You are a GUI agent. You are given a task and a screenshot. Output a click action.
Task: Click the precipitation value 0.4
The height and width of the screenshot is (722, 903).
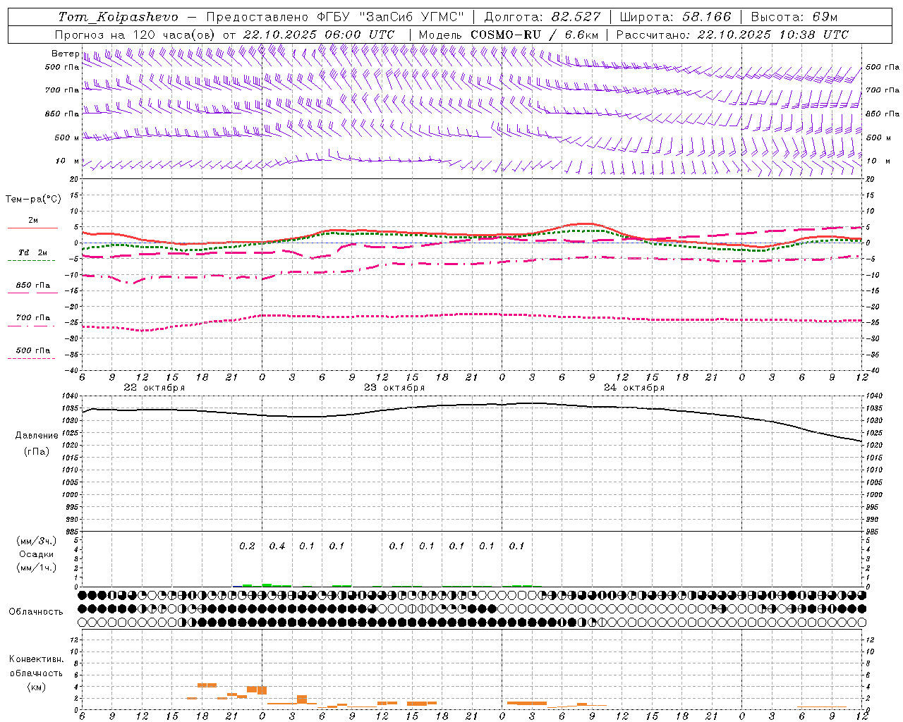point(277,546)
